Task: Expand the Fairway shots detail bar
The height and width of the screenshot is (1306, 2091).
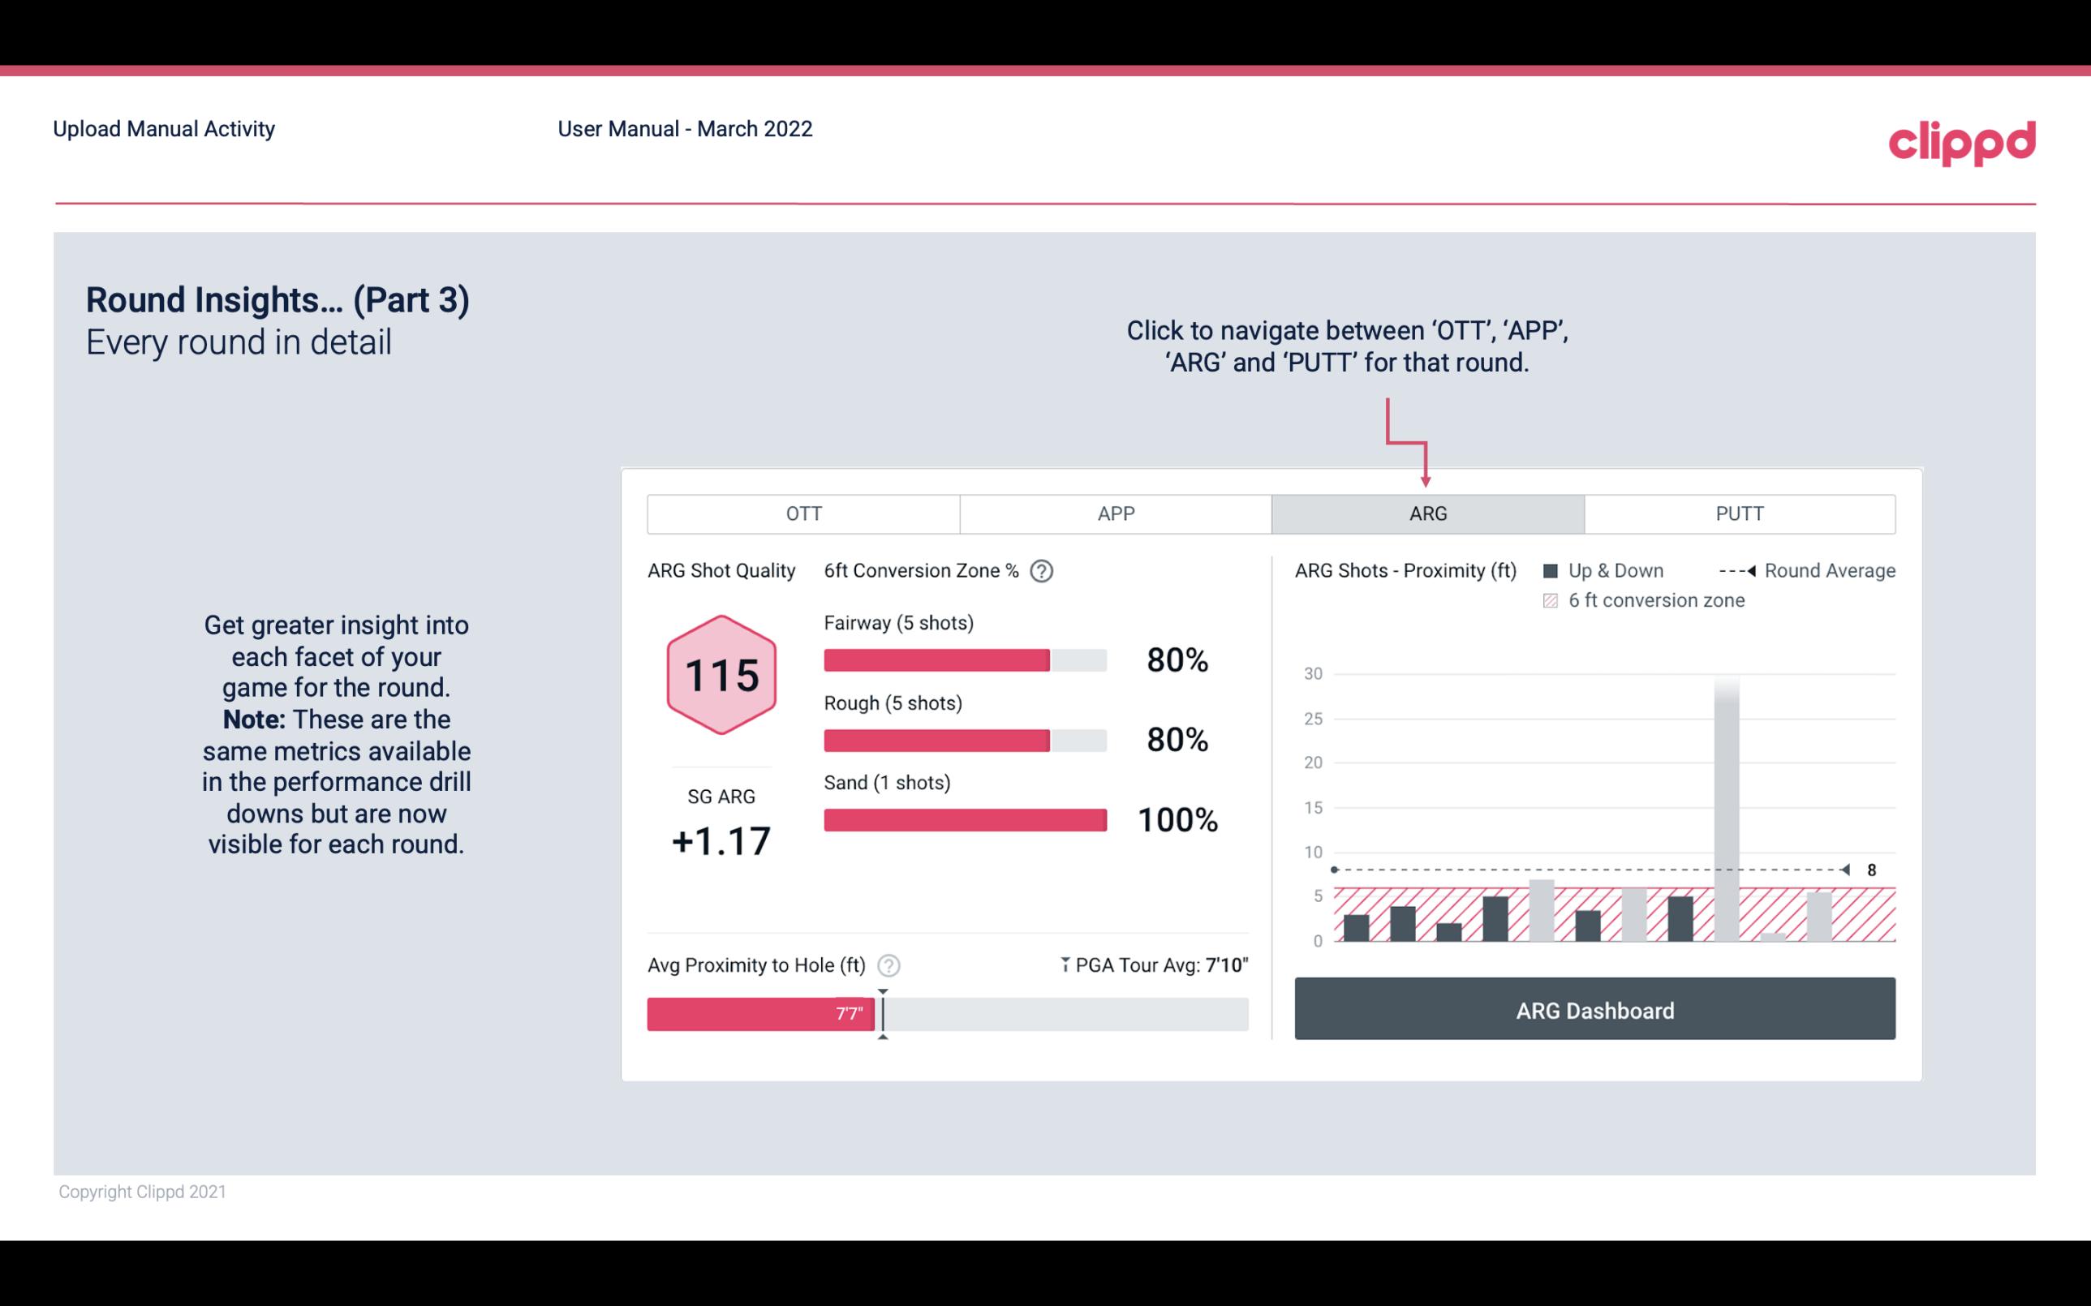Action: pos(964,659)
